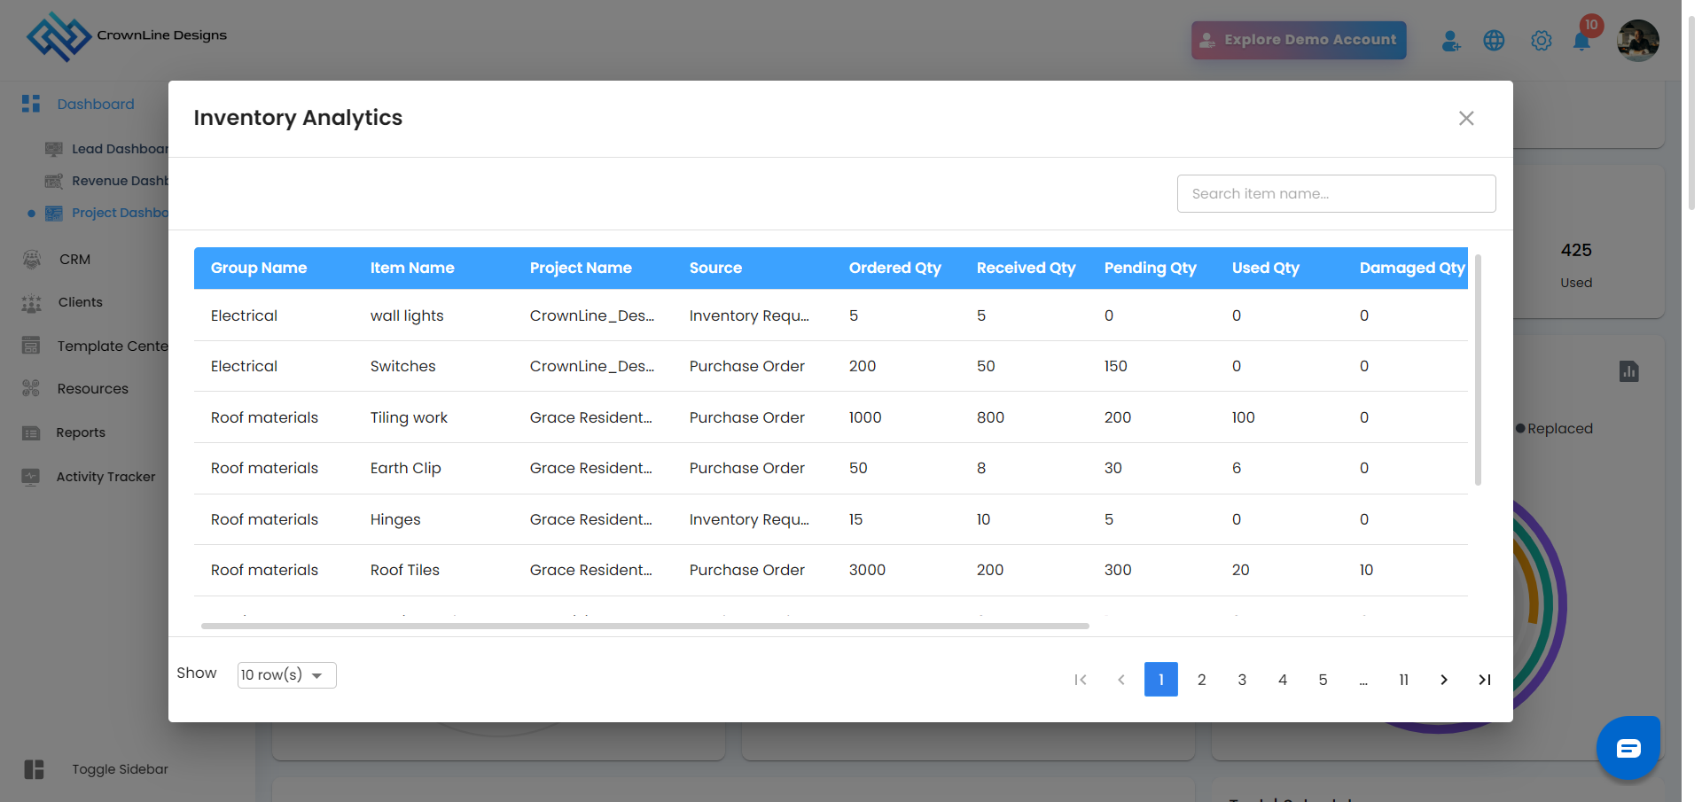The width and height of the screenshot is (1702, 802).
Task: Click the Pending Qty column header
Action: coord(1151,268)
